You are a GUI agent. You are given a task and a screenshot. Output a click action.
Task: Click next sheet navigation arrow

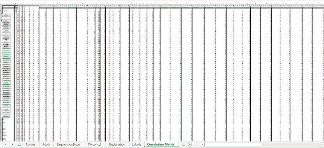click(x=12, y=145)
